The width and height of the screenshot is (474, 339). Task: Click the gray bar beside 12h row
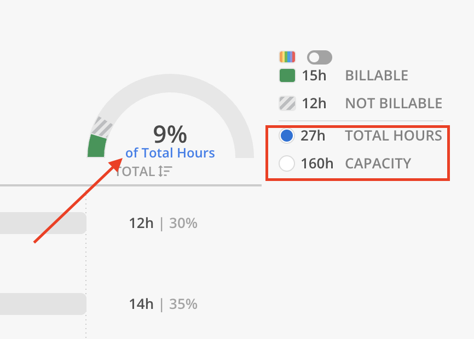pos(43,223)
